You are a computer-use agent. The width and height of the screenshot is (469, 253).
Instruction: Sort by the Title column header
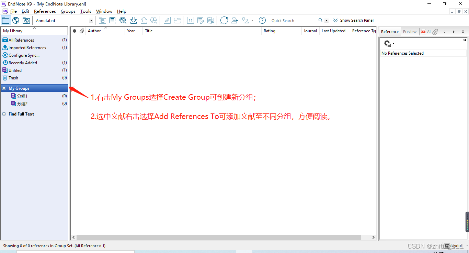pos(202,31)
